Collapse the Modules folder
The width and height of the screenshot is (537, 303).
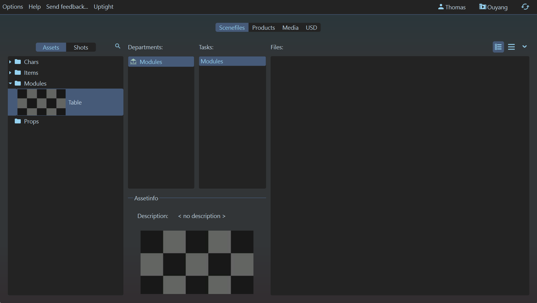tap(10, 83)
